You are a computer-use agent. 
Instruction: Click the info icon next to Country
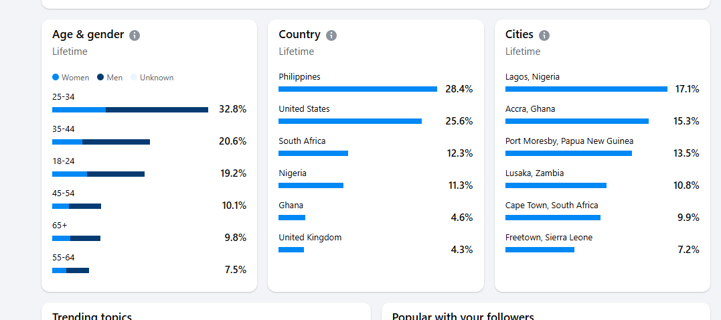pos(331,35)
